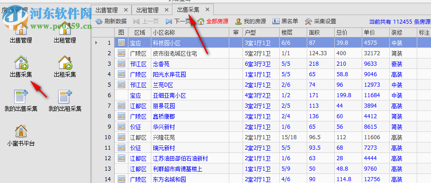Viewport: 431px width, 183px height.
Task: Open 采集设置 settings
Action: (321, 21)
